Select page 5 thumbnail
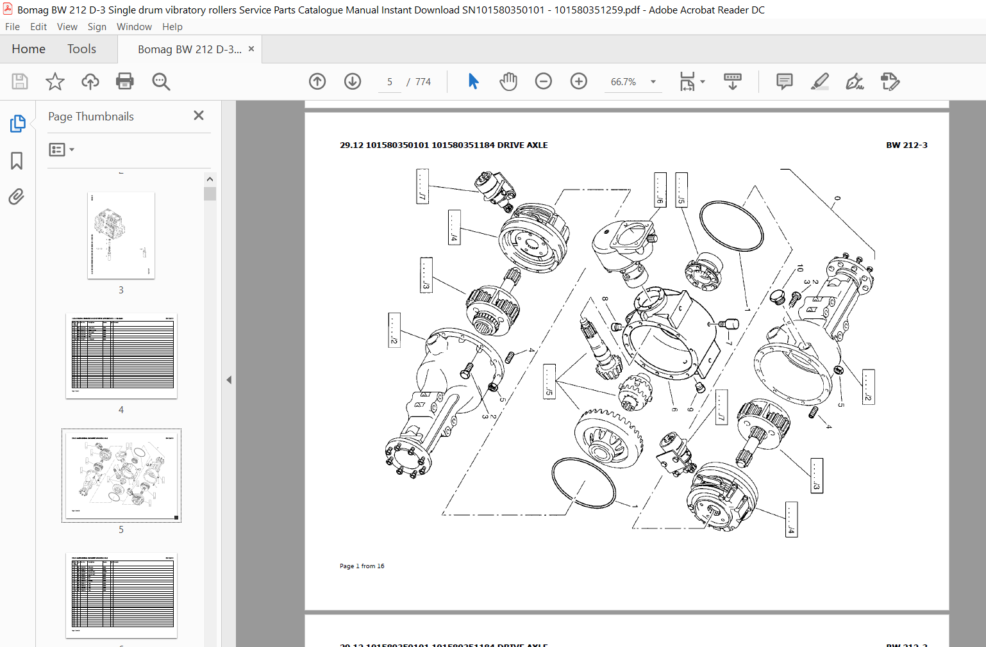The image size is (986, 647). click(121, 475)
